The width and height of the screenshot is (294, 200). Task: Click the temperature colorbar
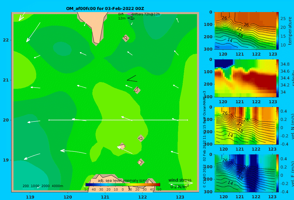277,31
